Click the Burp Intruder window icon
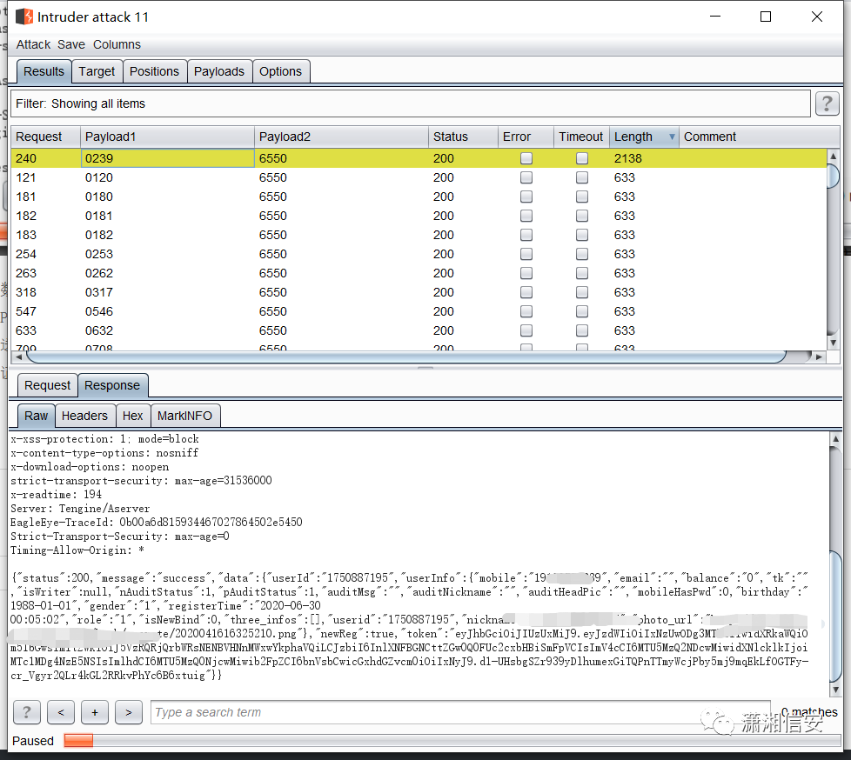851x760 pixels. 24,17
